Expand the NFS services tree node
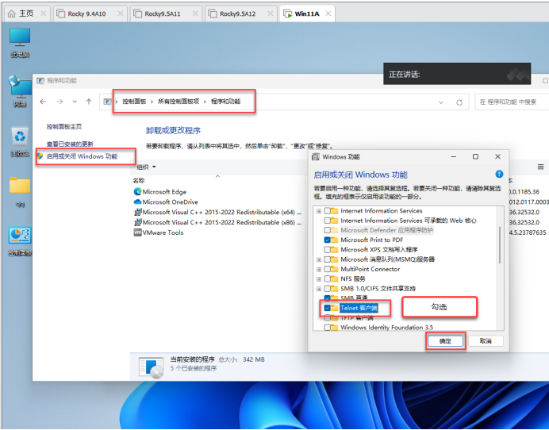Viewport: 549px width, 430px height. click(319, 278)
